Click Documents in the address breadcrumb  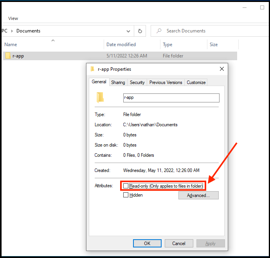[29, 31]
